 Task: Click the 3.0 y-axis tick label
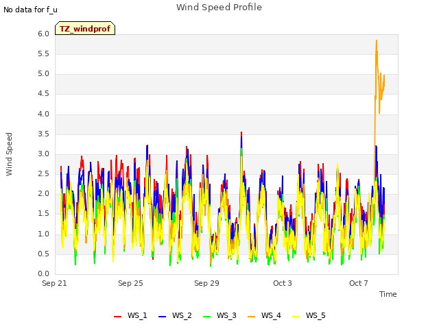click(x=44, y=154)
